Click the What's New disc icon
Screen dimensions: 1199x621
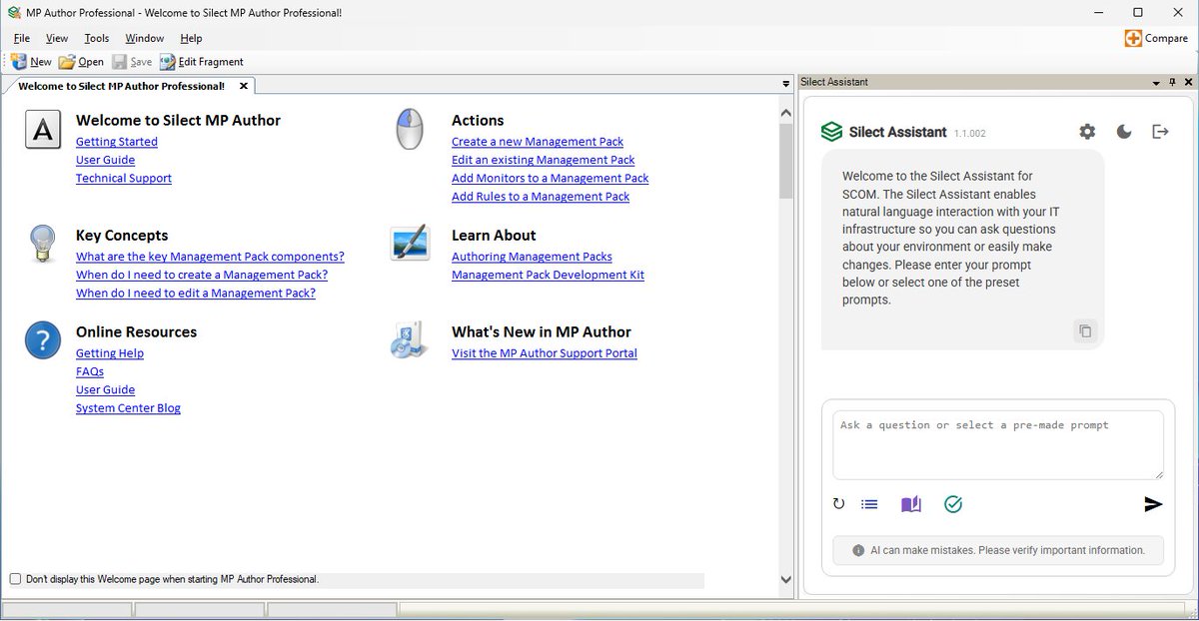tap(409, 340)
